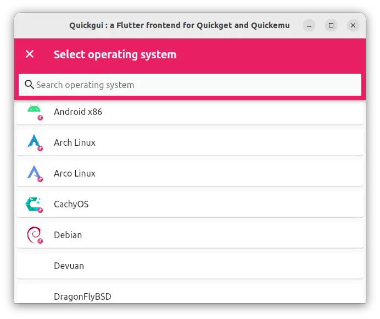
Task: Choose the Arch Linux text entry
Action: coord(74,142)
